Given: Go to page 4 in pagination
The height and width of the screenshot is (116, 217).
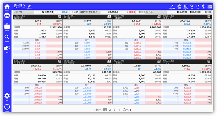Looking at the screenshot, I should [119, 110].
